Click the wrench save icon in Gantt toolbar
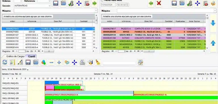 pos(90,62)
